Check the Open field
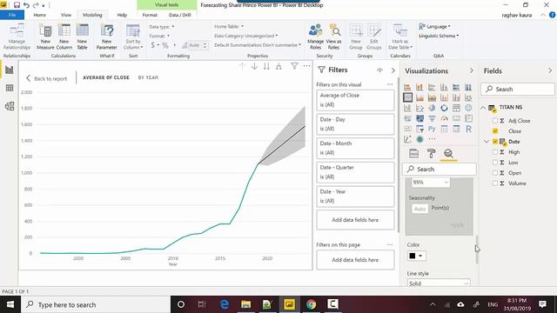The image size is (557, 313). (495, 173)
